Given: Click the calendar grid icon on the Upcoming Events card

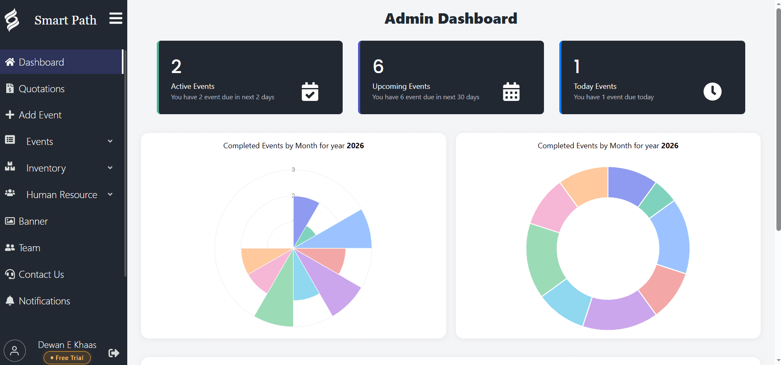Looking at the screenshot, I should pyautogui.click(x=511, y=91).
